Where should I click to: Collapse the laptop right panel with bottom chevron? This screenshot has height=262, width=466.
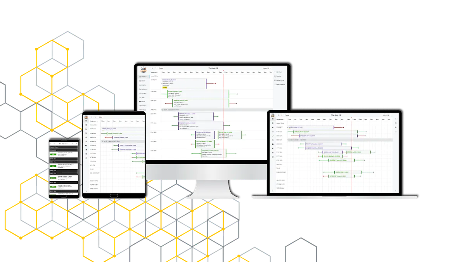(396, 190)
